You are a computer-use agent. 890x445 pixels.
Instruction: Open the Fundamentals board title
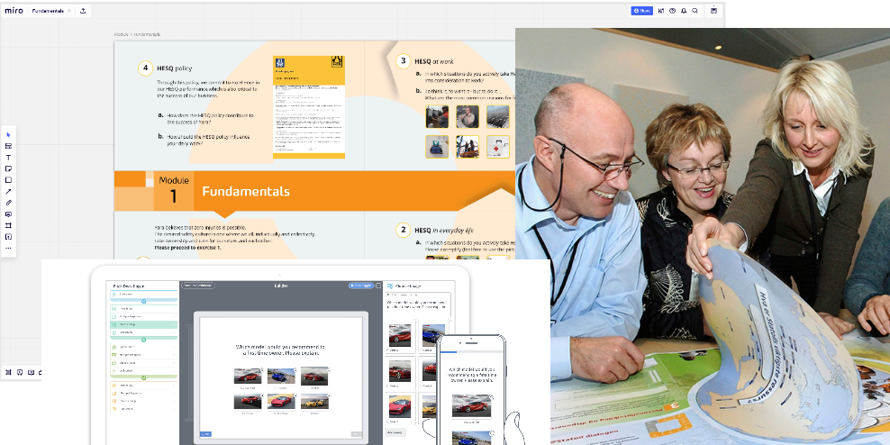48,11
